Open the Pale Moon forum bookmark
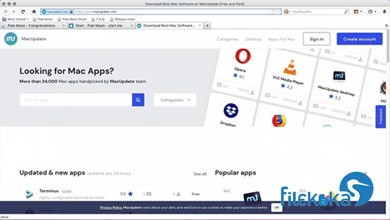This screenshot has height=220, width=390. pos(72,19)
